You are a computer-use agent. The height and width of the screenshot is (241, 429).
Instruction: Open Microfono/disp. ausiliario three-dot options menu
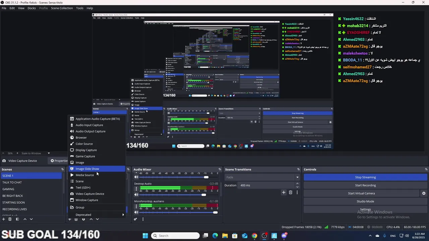[x=136, y=206]
